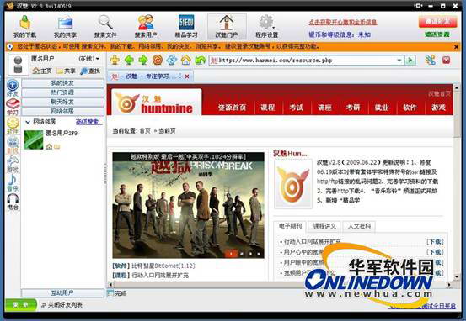Select 电台 headphones sidebar icon
466x321 pixels.
[13, 202]
